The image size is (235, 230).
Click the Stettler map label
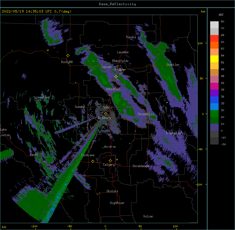173,65
